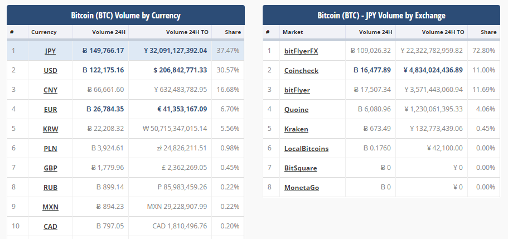Select the Quoine market link
Viewport: 508px width, 239px height.
pos(296,110)
